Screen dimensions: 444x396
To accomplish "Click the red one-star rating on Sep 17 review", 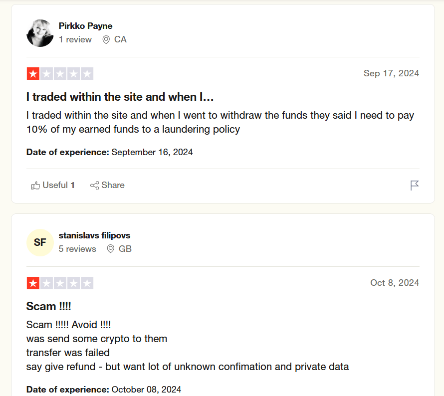I will tap(33, 74).
